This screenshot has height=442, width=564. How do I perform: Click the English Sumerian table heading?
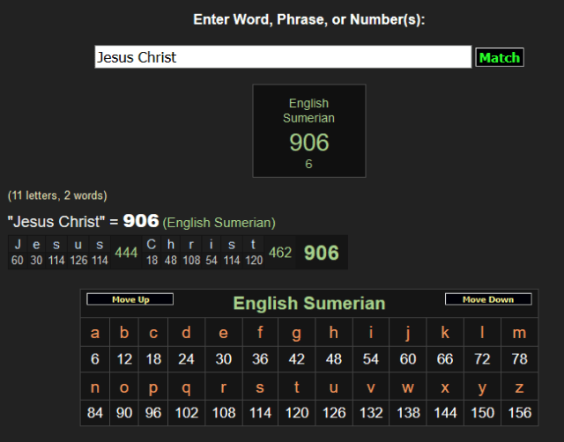click(x=308, y=303)
